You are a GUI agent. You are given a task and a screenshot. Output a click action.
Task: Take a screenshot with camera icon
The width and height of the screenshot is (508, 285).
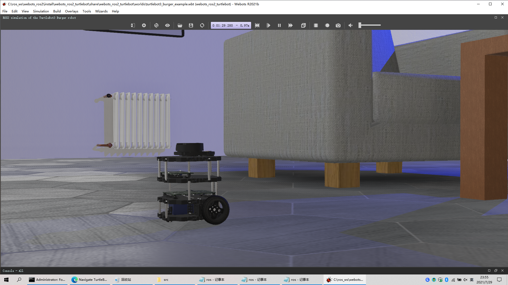pos(338,25)
